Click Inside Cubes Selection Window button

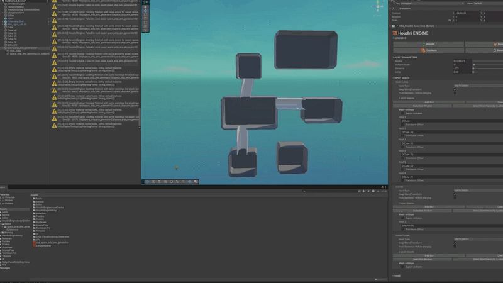pyautogui.click(x=422, y=259)
